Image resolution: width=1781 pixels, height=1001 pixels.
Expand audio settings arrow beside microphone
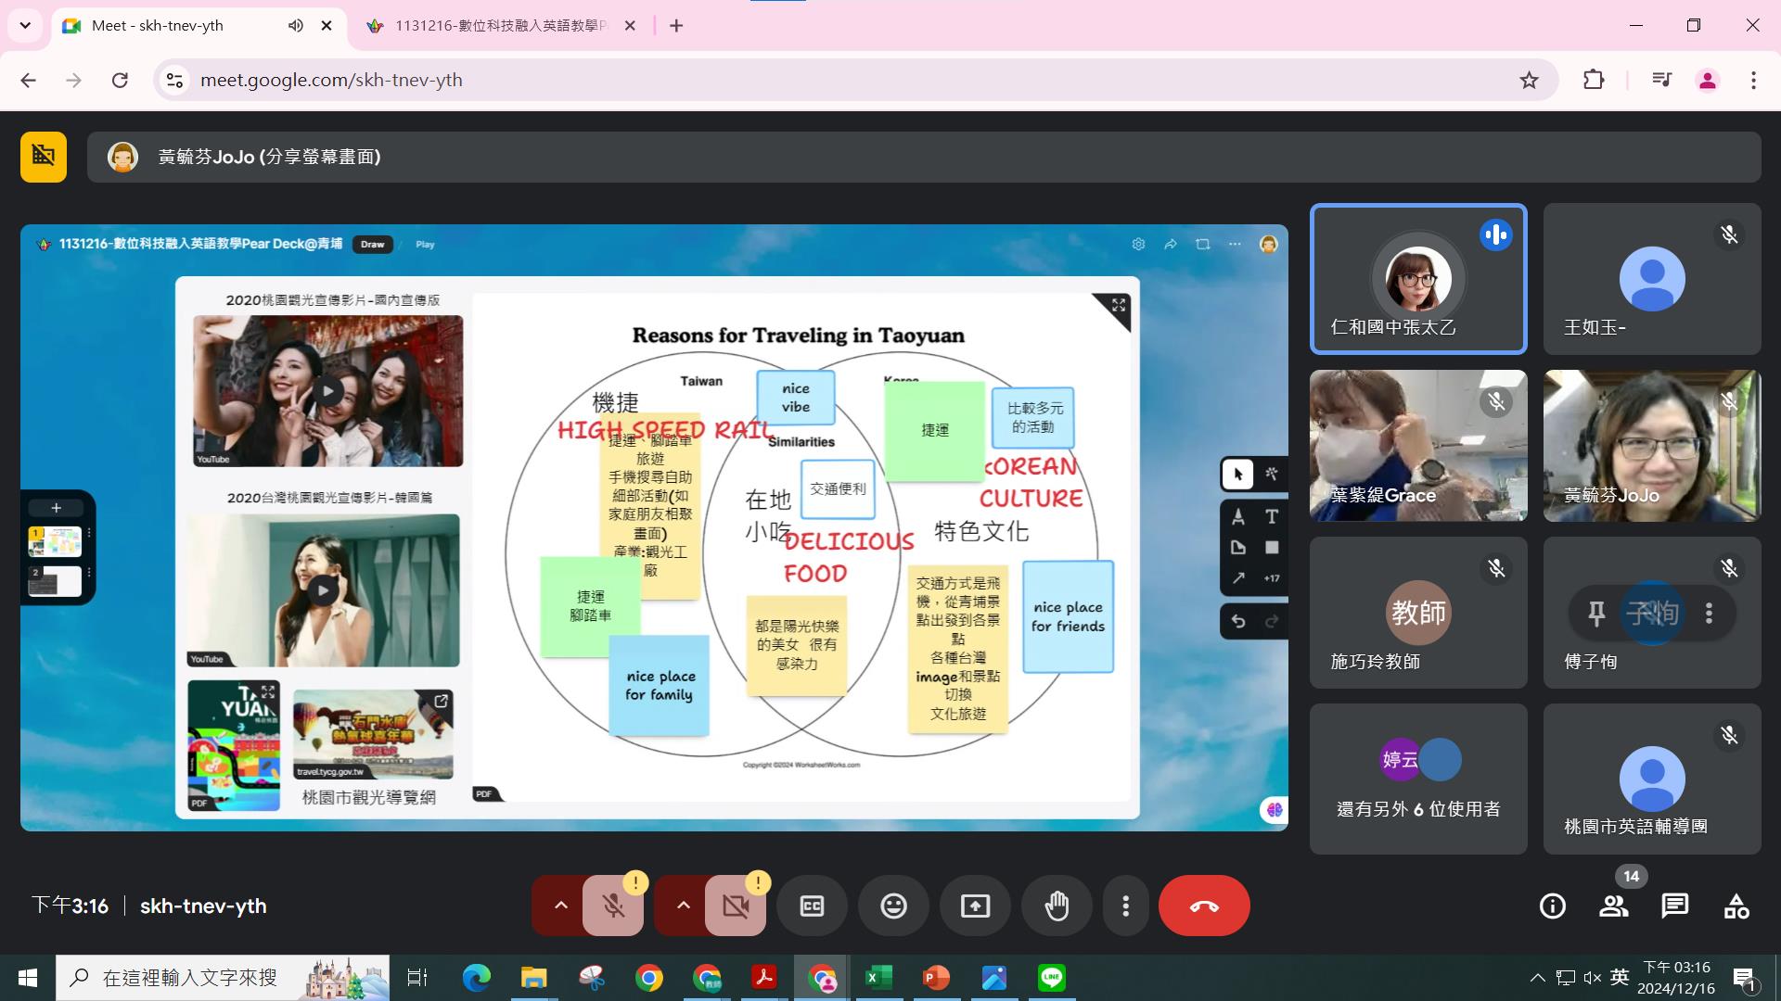pos(560,906)
